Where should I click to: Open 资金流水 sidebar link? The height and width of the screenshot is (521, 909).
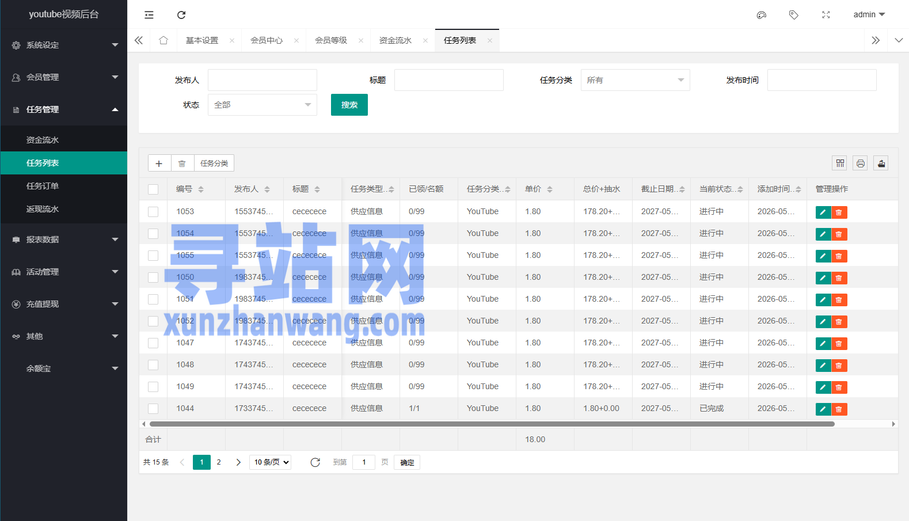click(x=64, y=140)
